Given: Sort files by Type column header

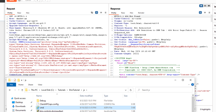Looking at the screenshot, I should coord(106,96).
